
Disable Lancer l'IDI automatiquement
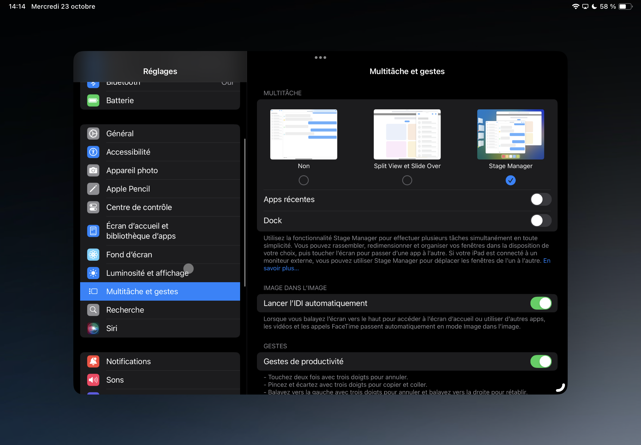click(541, 303)
